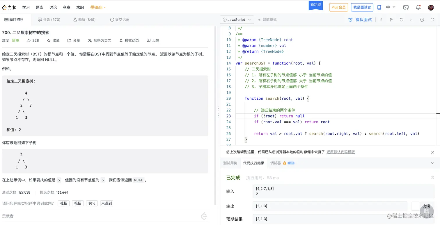Click the info circle beside JavaScript
Viewport: 440px width, 225px height.
224,19
